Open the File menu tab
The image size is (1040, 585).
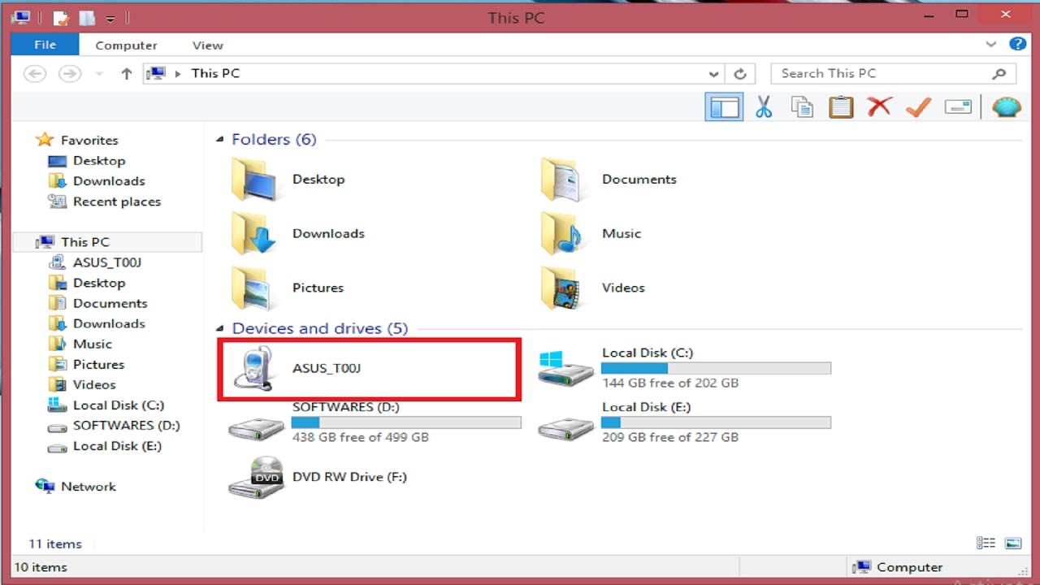click(45, 45)
